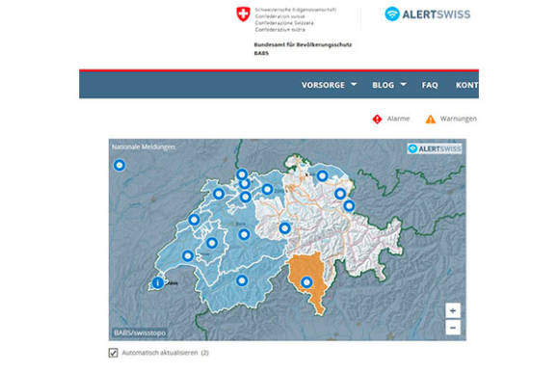This screenshot has height=373, width=559.
Task: Click the ALERTSWISS logo in page header
Action: pos(428,14)
